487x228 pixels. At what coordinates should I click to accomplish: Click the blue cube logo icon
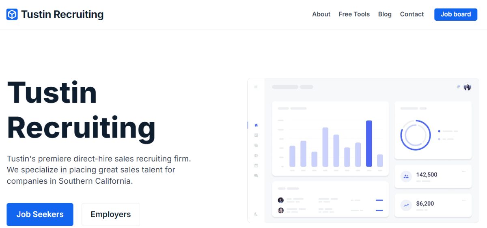(x=12, y=15)
